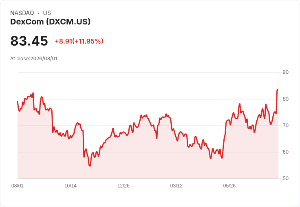Select the US market label
300x207 pixels.
47,13
